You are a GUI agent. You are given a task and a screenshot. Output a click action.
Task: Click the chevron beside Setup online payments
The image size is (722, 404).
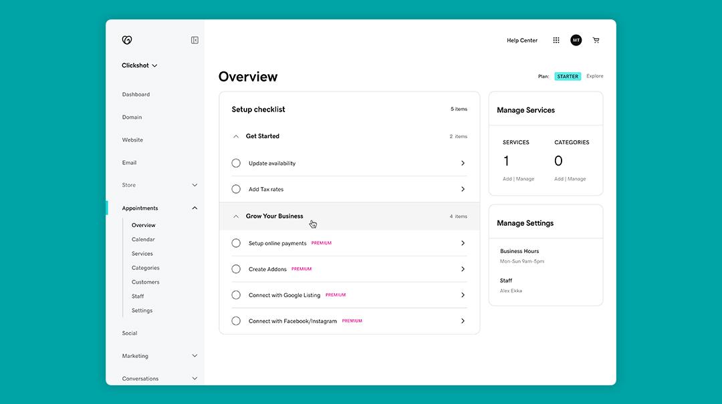click(x=463, y=242)
